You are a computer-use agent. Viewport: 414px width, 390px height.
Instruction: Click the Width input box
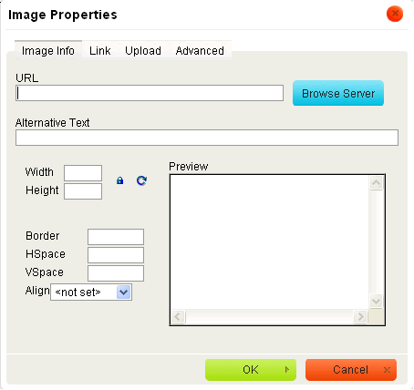tap(83, 173)
